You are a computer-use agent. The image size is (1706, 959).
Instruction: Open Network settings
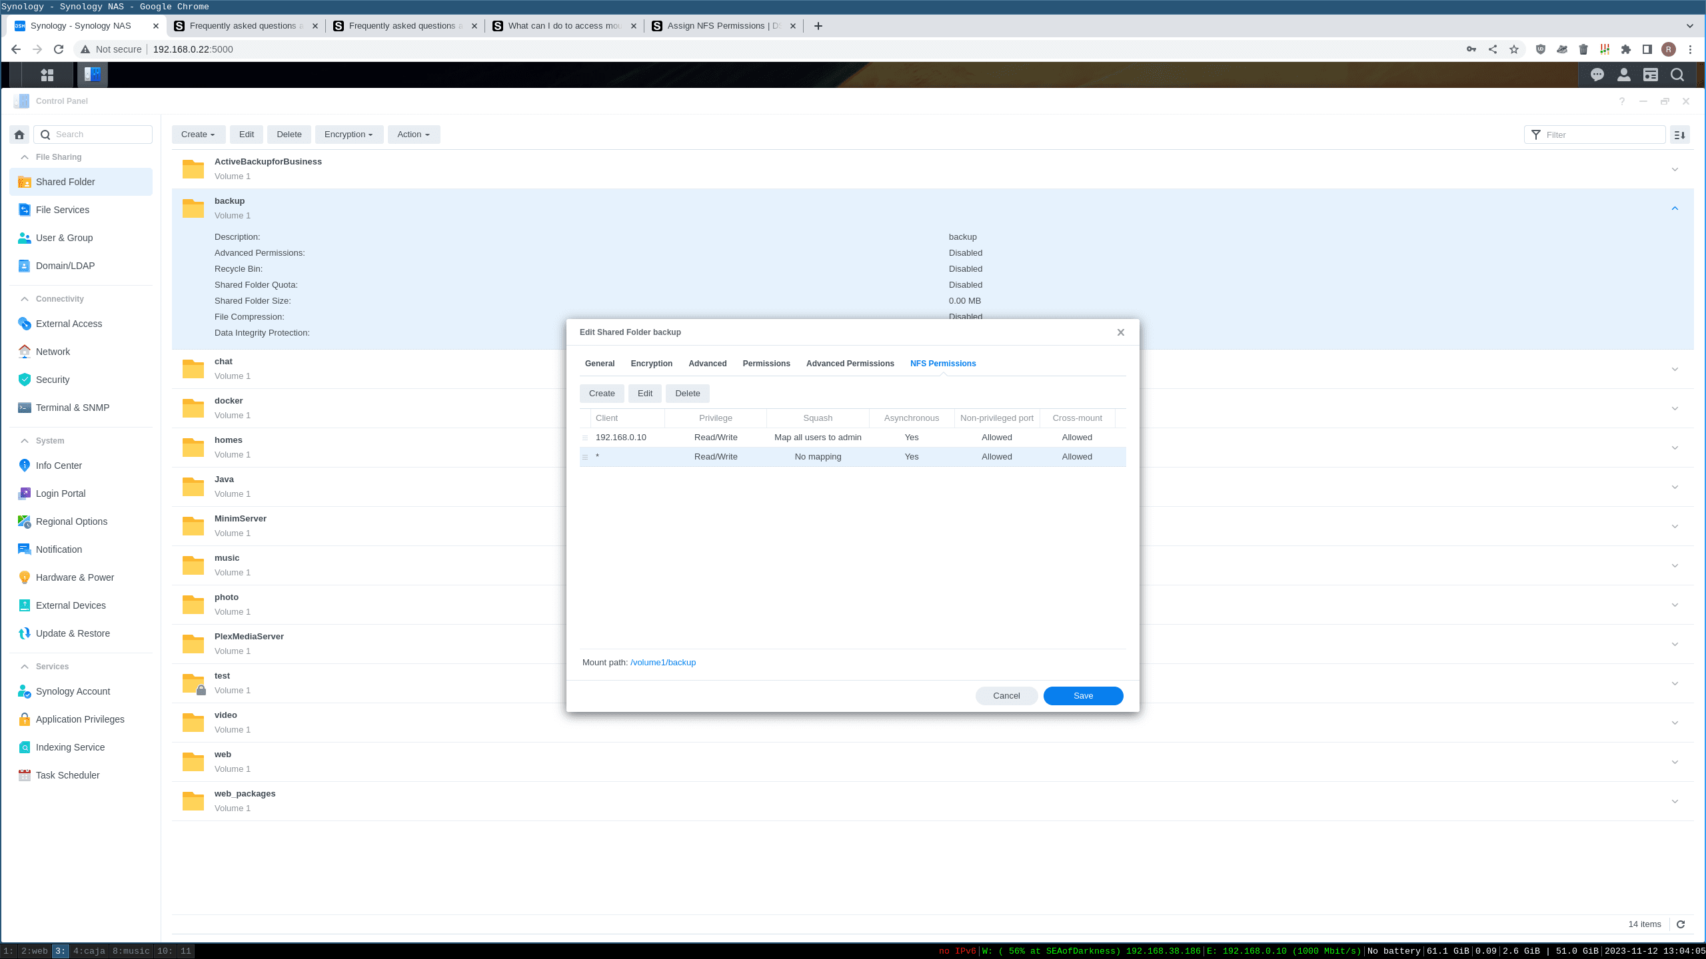click(x=81, y=352)
